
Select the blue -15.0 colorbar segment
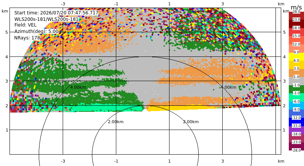(296, 122)
